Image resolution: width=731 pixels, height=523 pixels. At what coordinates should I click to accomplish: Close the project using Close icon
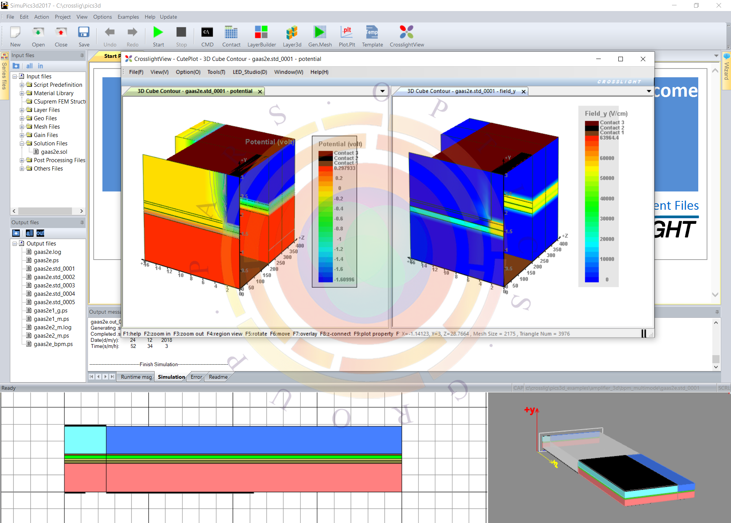tap(61, 36)
